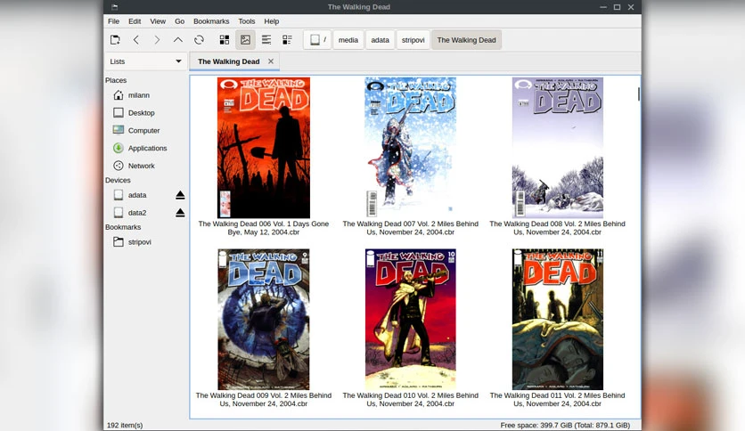745x431 pixels.
Task: Open the Tools menu
Action: (247, 21)
